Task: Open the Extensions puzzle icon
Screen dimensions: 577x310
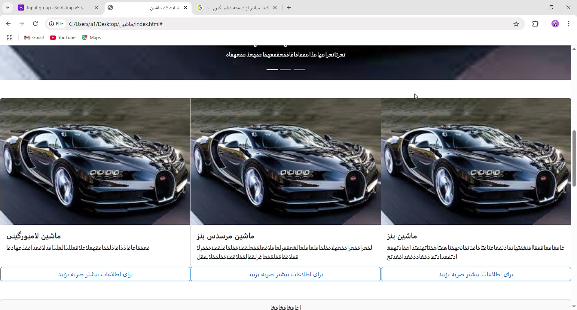Action: pos(536,24)
